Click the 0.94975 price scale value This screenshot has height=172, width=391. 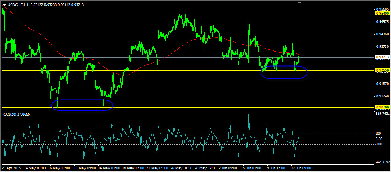pos(383,22)
